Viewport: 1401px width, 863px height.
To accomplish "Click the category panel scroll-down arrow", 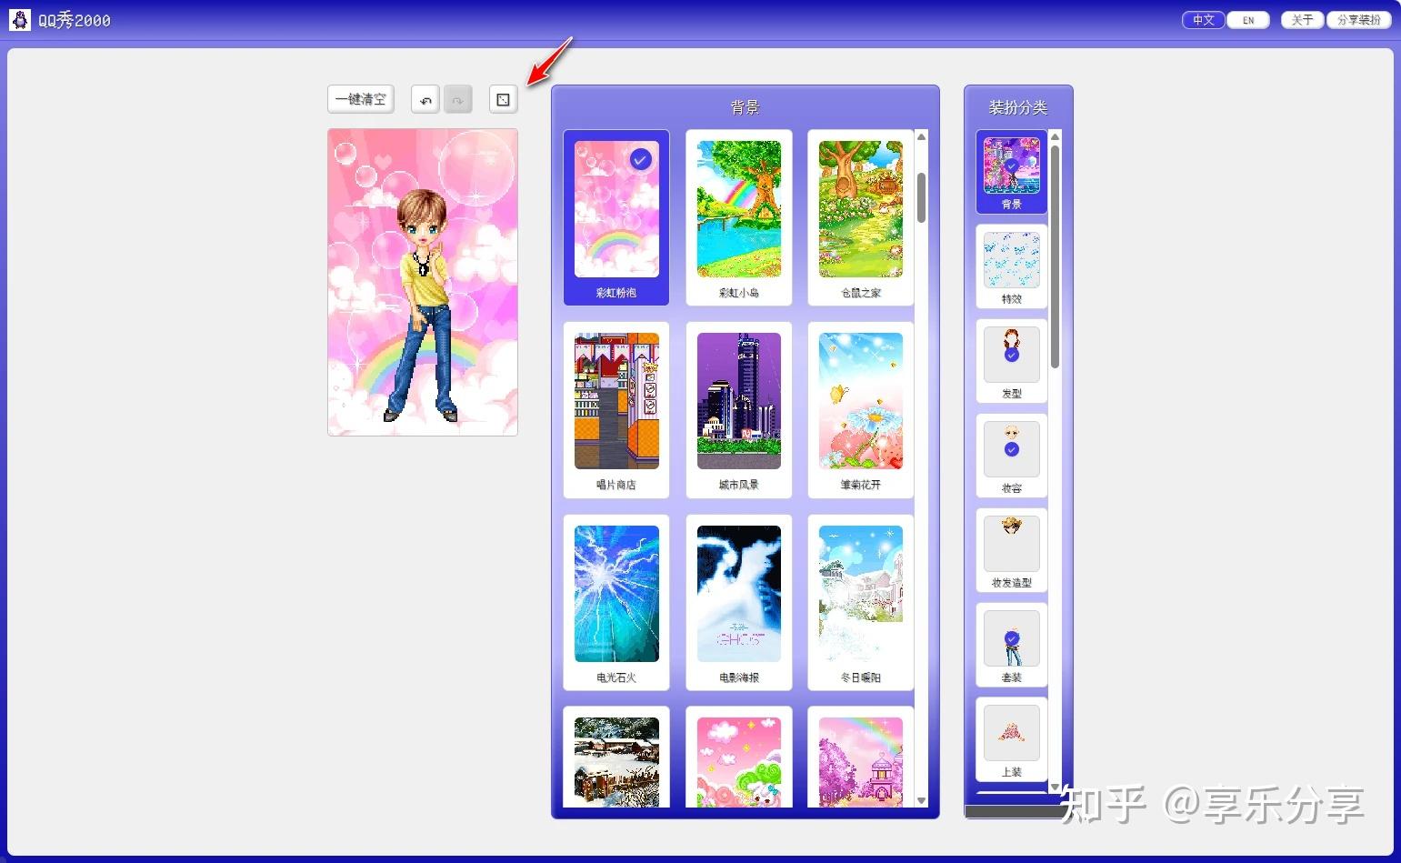I will click(x=1055, y=787).
